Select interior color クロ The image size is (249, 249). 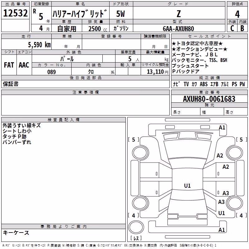click(x=91, y=72)
